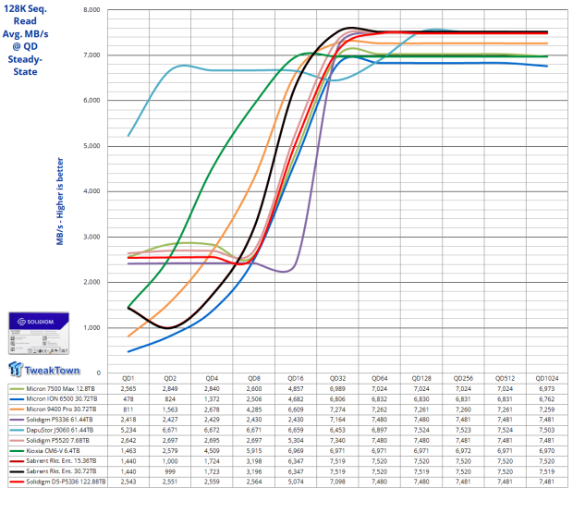Click the 'QD16' column header
The width and height of the screenshot is (573, 525).
tap(296, 378)
